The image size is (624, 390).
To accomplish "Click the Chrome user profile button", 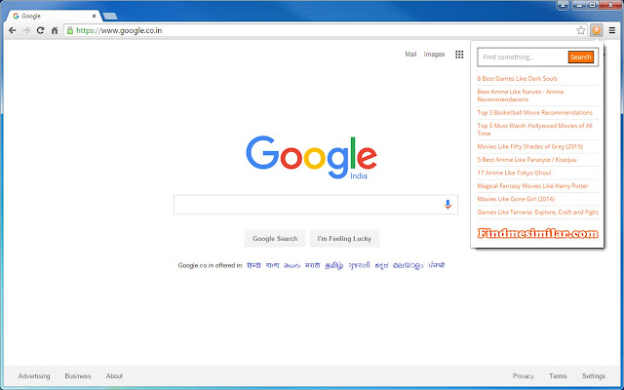I will (x=563, y=5).
